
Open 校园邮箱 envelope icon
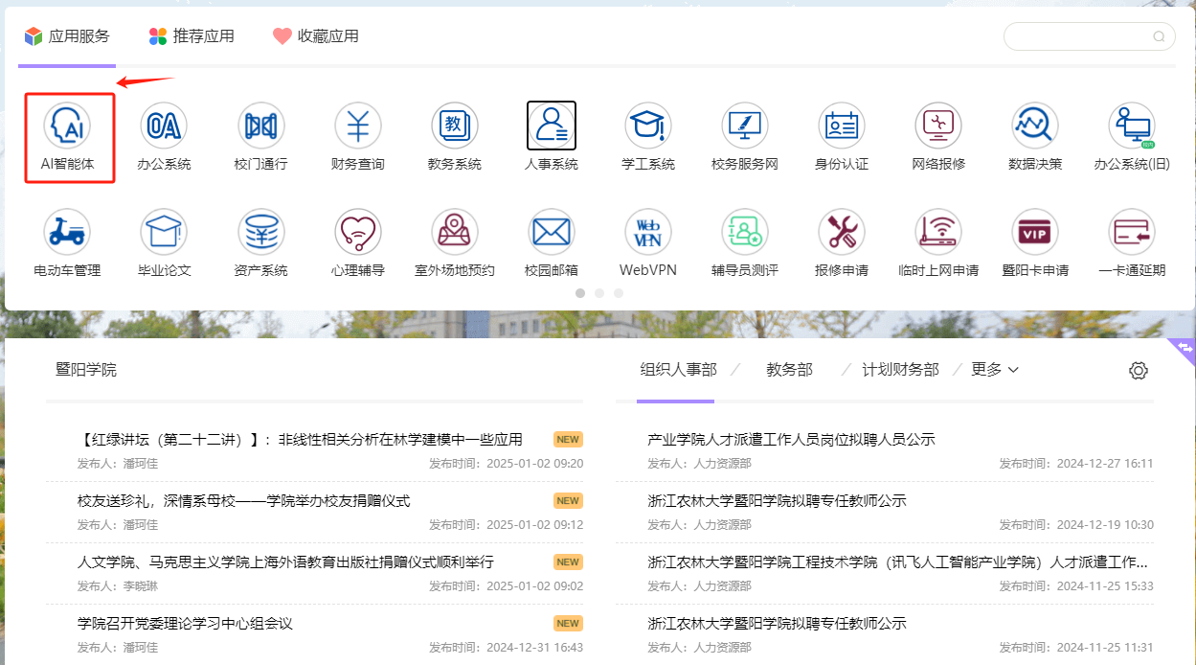coord(551,232)
